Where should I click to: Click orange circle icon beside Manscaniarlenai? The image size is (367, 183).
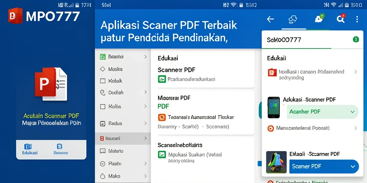(271, 128)
